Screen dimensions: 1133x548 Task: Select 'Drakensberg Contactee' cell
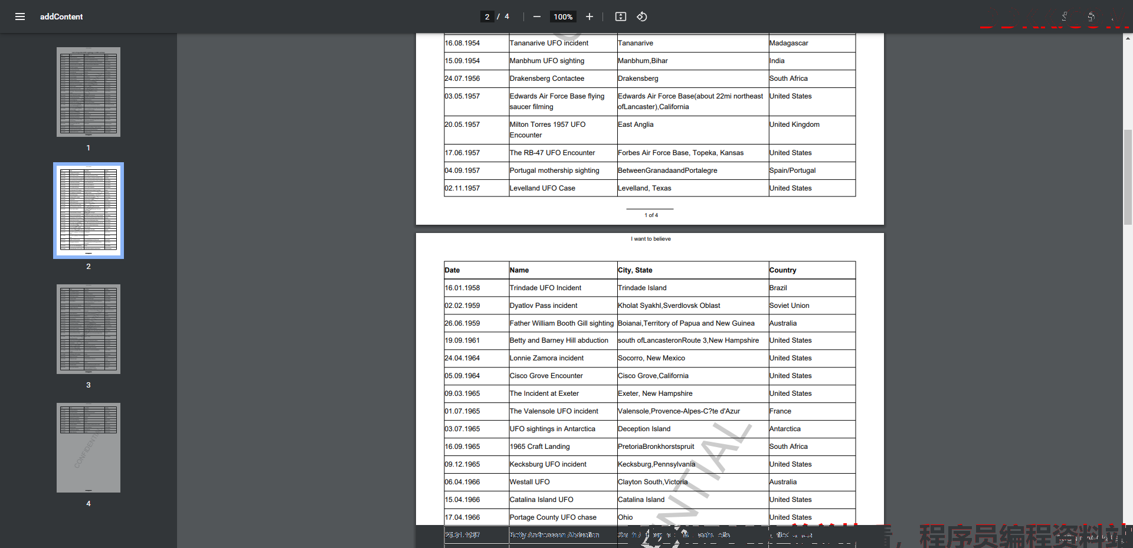[563, 78]
